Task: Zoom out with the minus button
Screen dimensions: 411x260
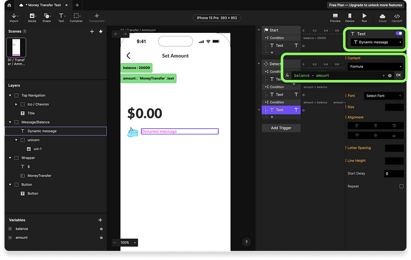Action: tap(115, 243)
